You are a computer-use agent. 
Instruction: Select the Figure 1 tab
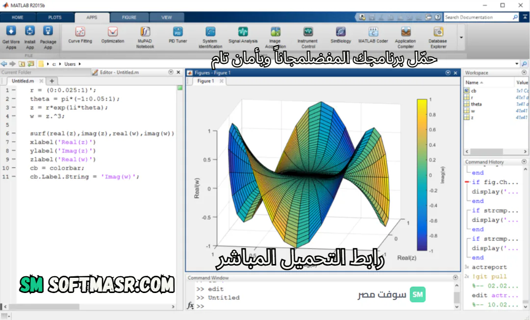point(205,81)
